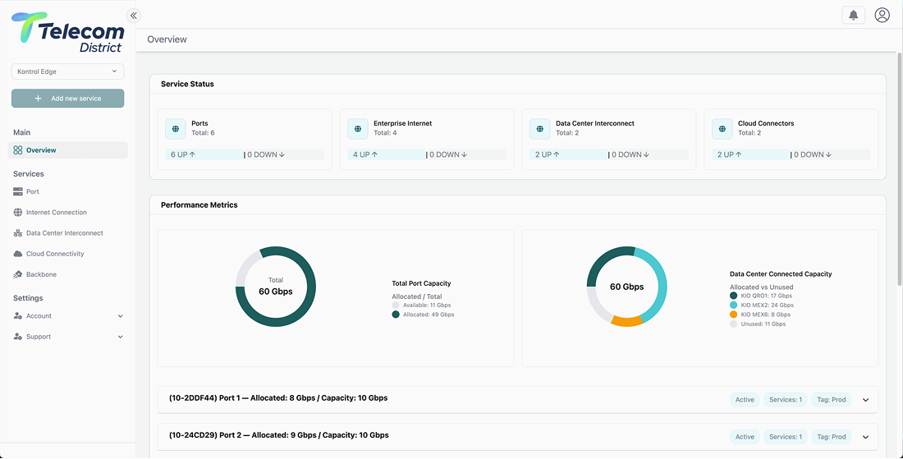Collapse the sidebar with double-chevron icon
This screenshot has width=903, height=459.
pyautogui.click(x=134, y=16)
